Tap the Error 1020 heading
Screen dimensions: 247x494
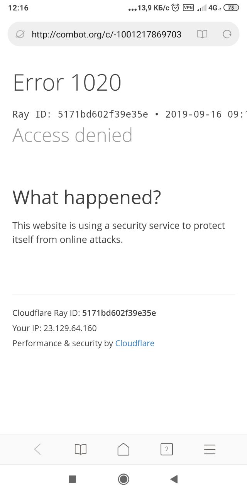(x=67, y=82)
